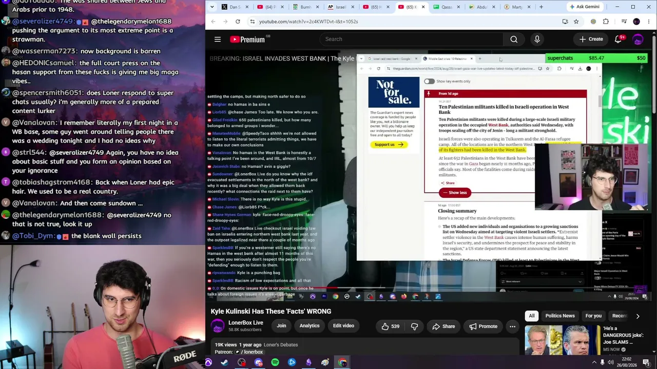657x369 pixels.
Task: Seek using the video progress bar
Action: (x=429, y=288)
